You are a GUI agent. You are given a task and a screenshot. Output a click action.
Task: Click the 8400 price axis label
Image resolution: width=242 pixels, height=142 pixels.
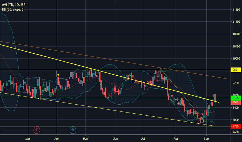coord(236,108)
